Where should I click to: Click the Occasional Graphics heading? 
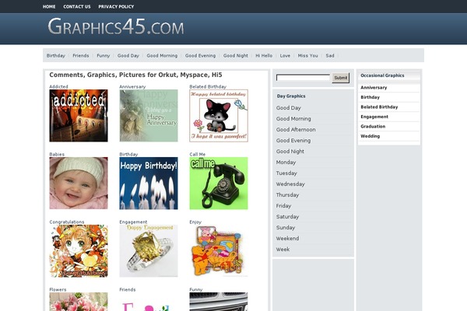point(382,75)
